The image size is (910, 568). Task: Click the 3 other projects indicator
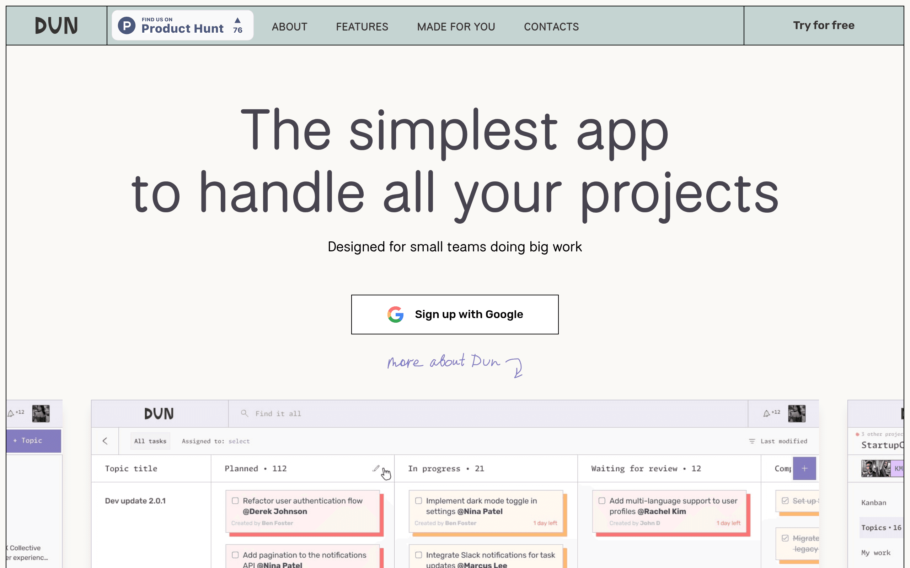[x=880, y=434]
